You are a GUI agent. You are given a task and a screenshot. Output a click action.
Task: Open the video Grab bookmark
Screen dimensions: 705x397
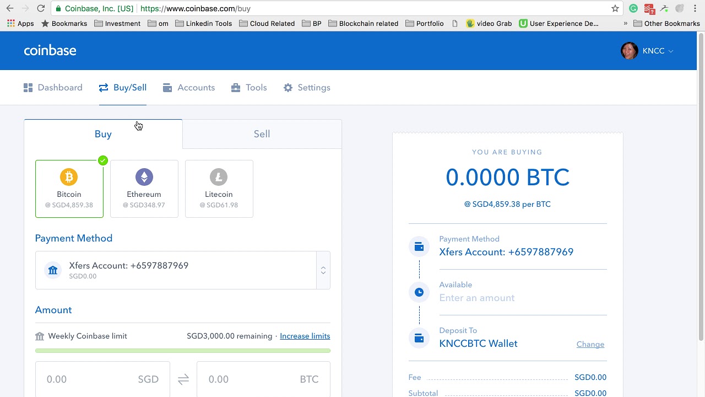(x=489, y=24)
